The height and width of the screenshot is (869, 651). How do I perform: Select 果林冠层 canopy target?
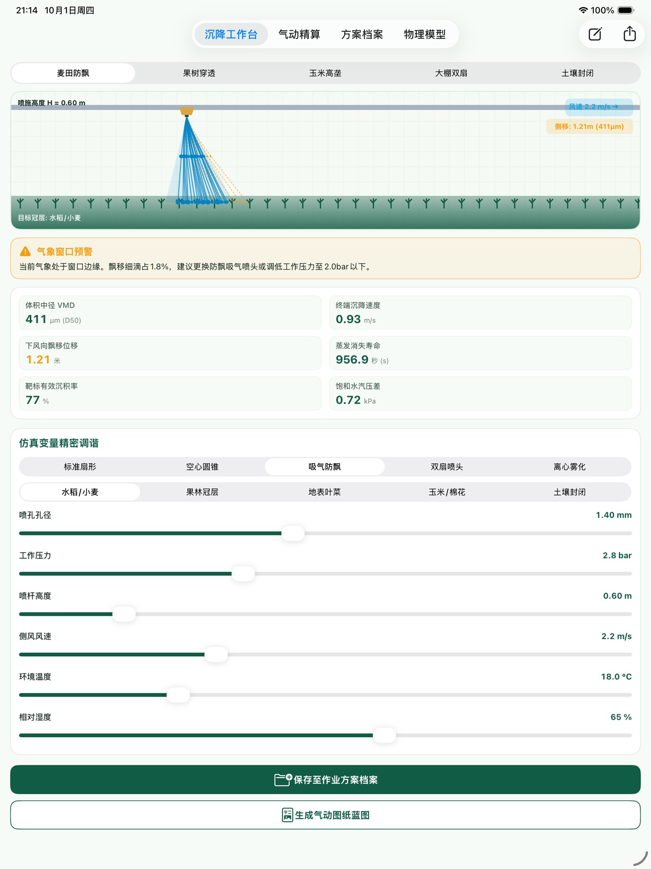(202, 492)
